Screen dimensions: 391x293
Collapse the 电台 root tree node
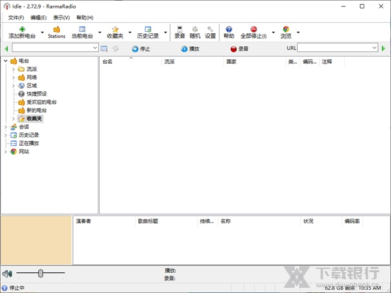pos(6,61)
